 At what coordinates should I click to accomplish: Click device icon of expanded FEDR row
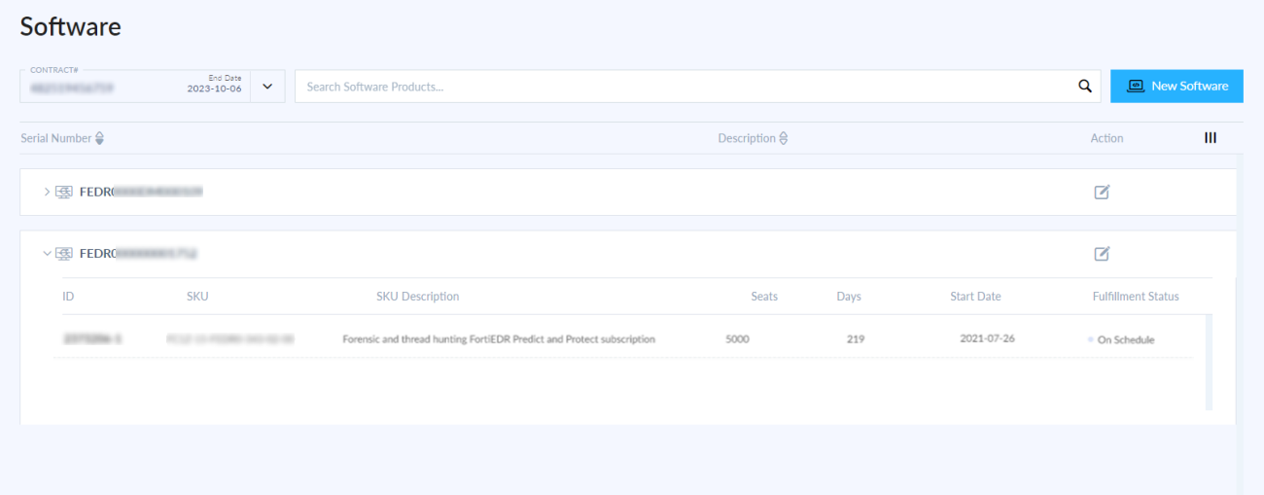[x=64, y=254]
